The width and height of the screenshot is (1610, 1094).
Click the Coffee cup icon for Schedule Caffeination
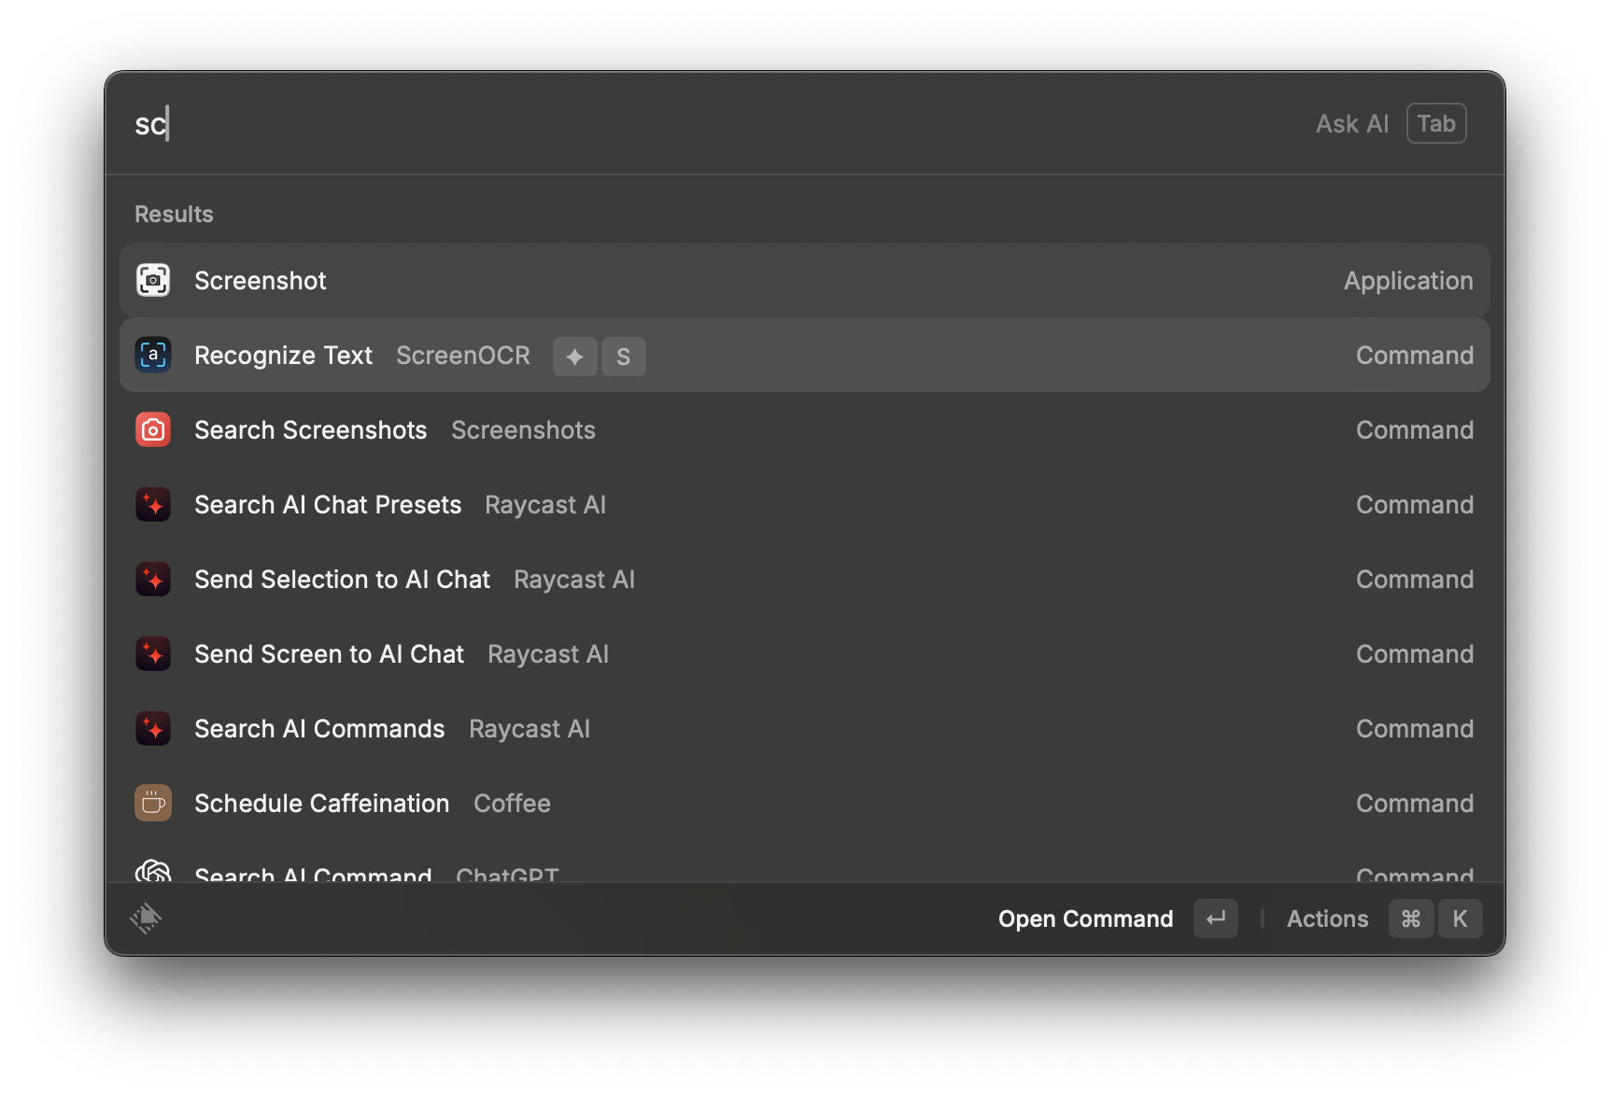153,803
